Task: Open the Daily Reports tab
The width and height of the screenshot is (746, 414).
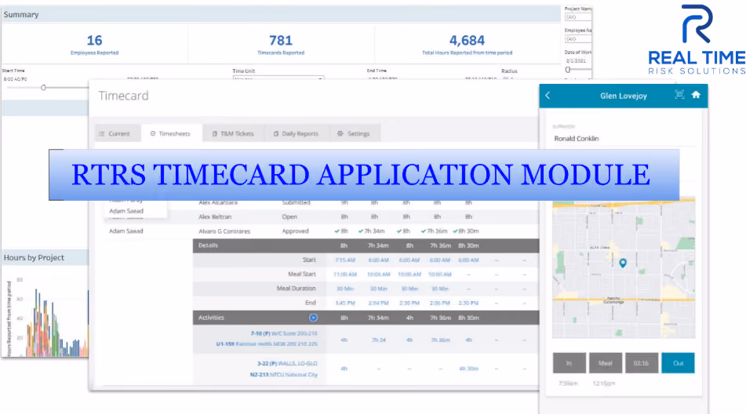Action: pyautogui.click(x=296, y=133)
